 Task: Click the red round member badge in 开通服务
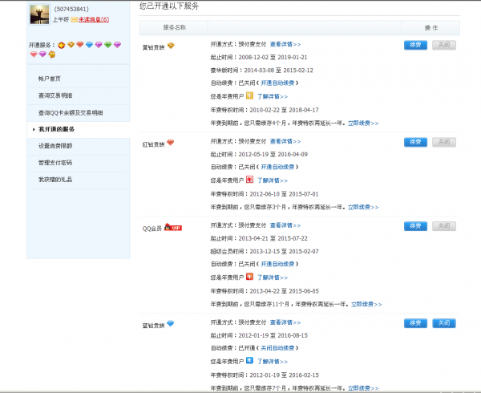62,46
